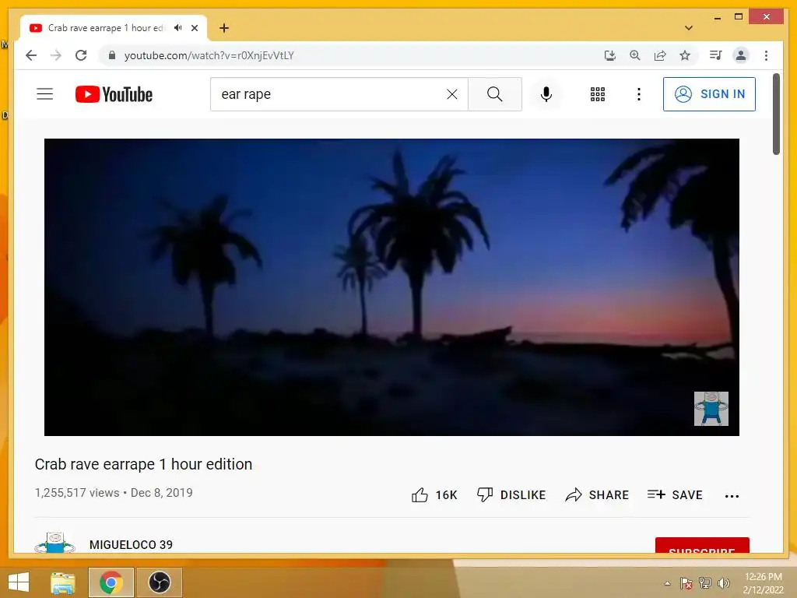Go to the YouTube home logo
Viewport: 797px width, 598px height.
pos(114,94)
